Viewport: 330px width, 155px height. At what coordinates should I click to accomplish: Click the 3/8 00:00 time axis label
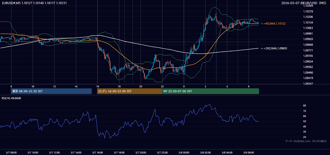tap(184, 152)
